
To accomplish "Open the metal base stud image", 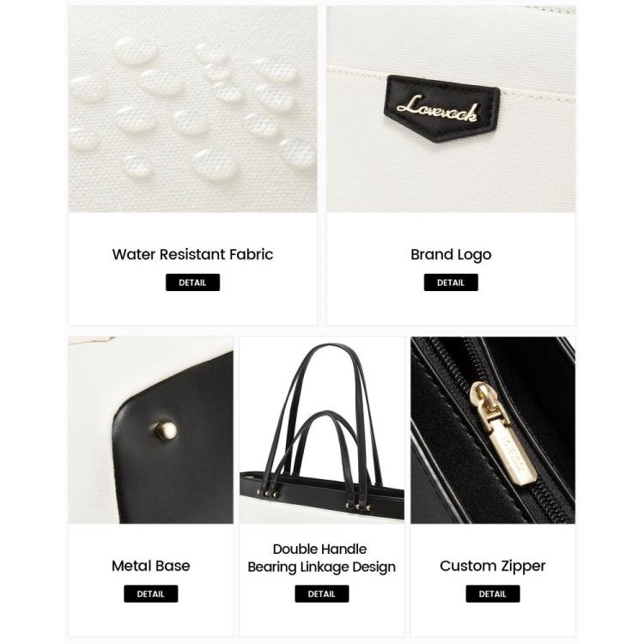I will click(151, 430).
